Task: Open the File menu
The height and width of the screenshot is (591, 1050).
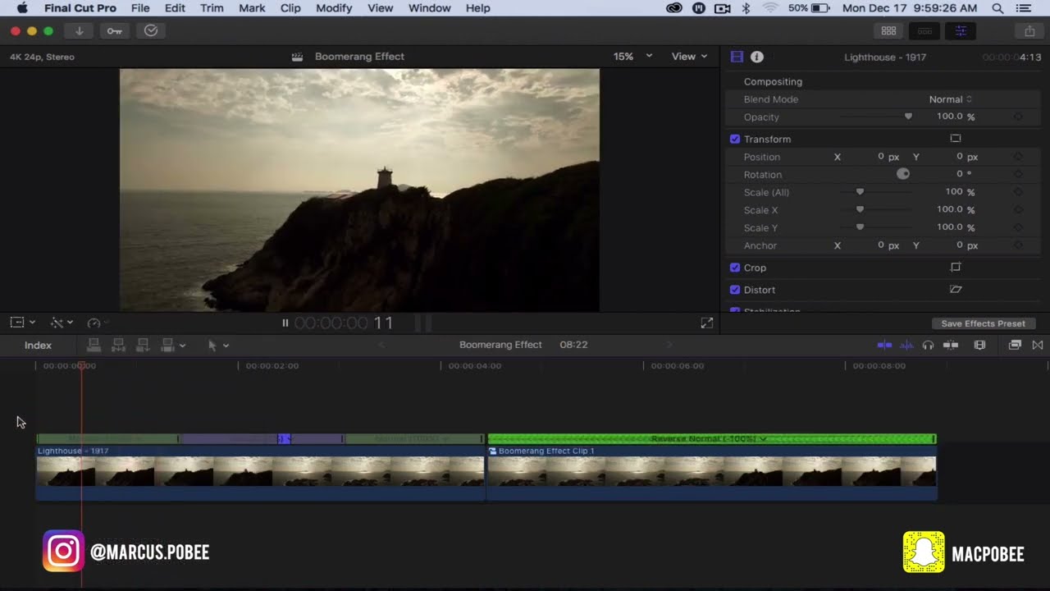Action: [140, 8]
